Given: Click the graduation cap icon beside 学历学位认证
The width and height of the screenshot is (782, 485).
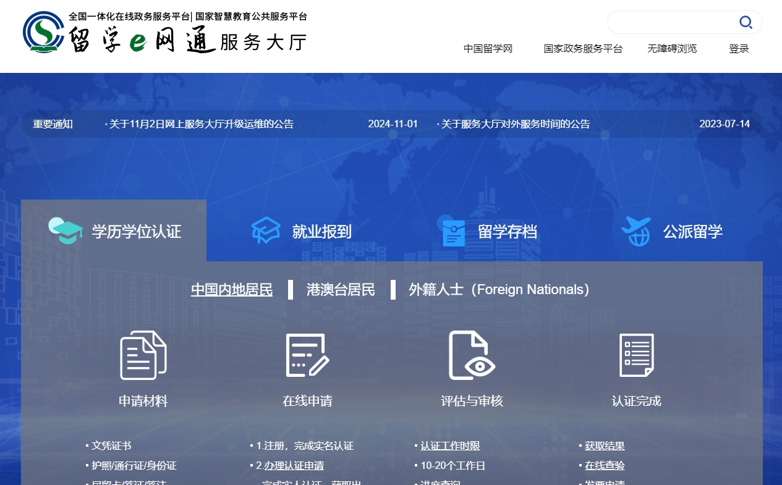Looking at the screenshot, I should tap(66, 231).
